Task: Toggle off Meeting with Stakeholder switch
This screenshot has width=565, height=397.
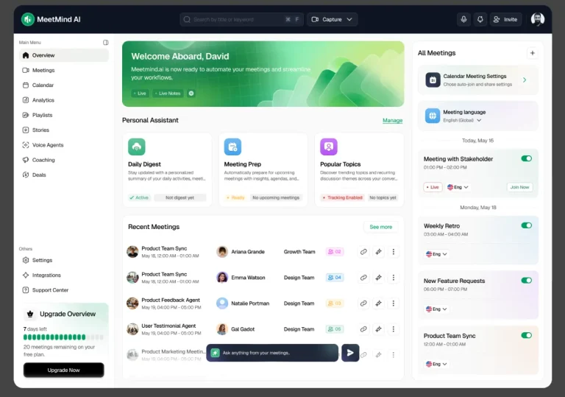Action: 527,158
